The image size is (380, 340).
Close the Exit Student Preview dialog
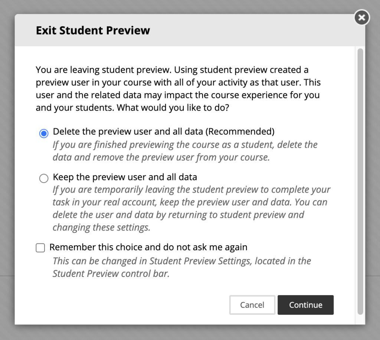pos(362,17)
